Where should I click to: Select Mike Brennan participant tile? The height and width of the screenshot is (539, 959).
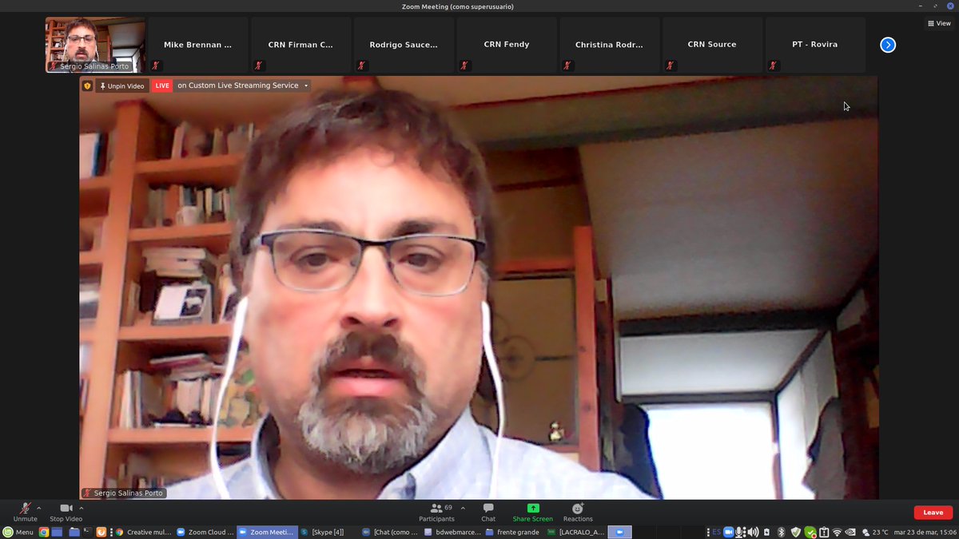click(x=198, y=45)
